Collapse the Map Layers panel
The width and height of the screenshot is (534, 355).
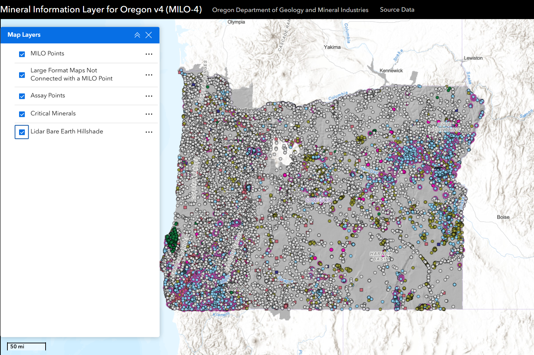[x=137, y=35]
